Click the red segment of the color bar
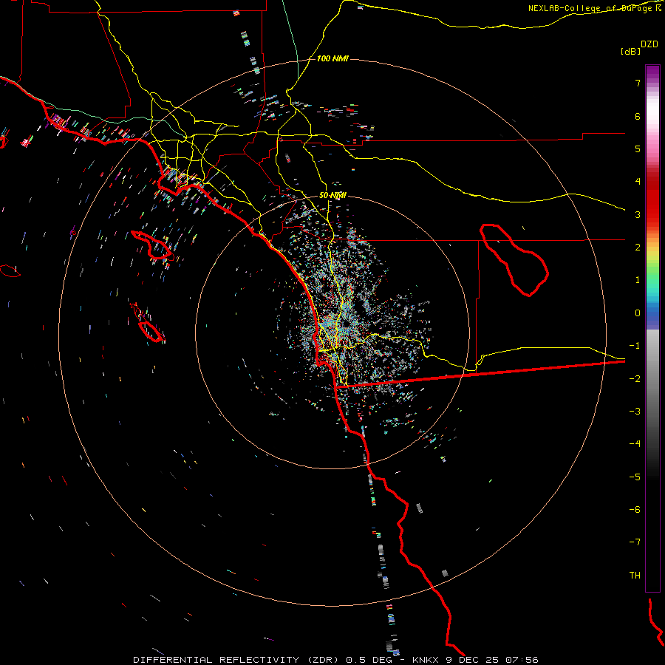 click(x=652, y=199)
